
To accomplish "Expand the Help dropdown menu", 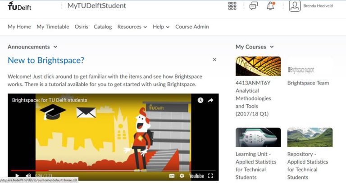I will point(161,27).
